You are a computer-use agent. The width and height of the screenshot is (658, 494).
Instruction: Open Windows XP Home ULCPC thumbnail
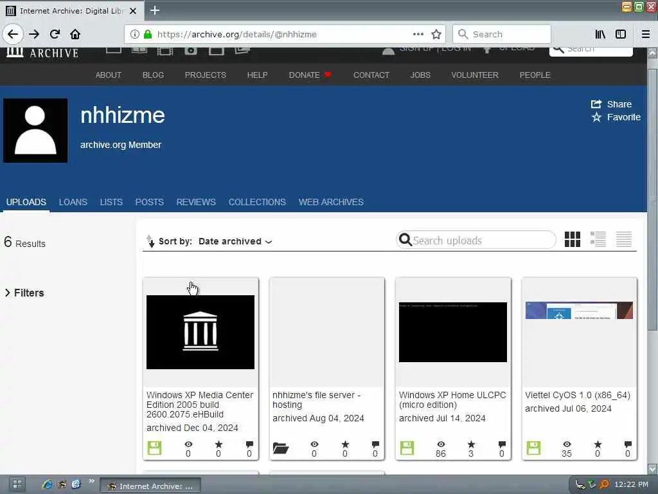[453, 333]
